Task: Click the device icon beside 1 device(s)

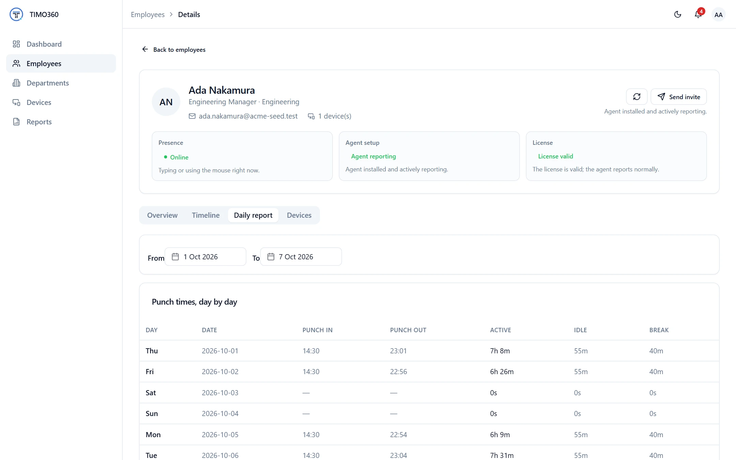Action: (x=311, y=116)
